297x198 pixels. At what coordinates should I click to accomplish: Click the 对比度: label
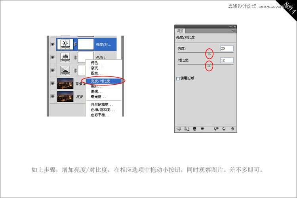click(x=183, y=60)
